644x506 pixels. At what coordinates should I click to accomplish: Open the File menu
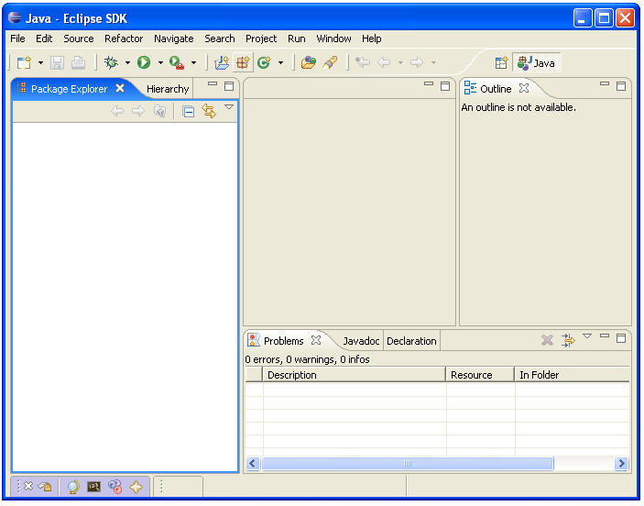[17, 38]
